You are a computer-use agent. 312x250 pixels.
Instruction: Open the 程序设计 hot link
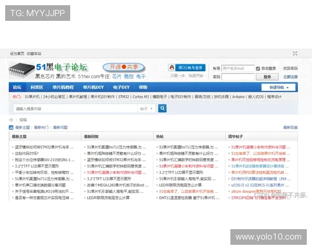274,97
